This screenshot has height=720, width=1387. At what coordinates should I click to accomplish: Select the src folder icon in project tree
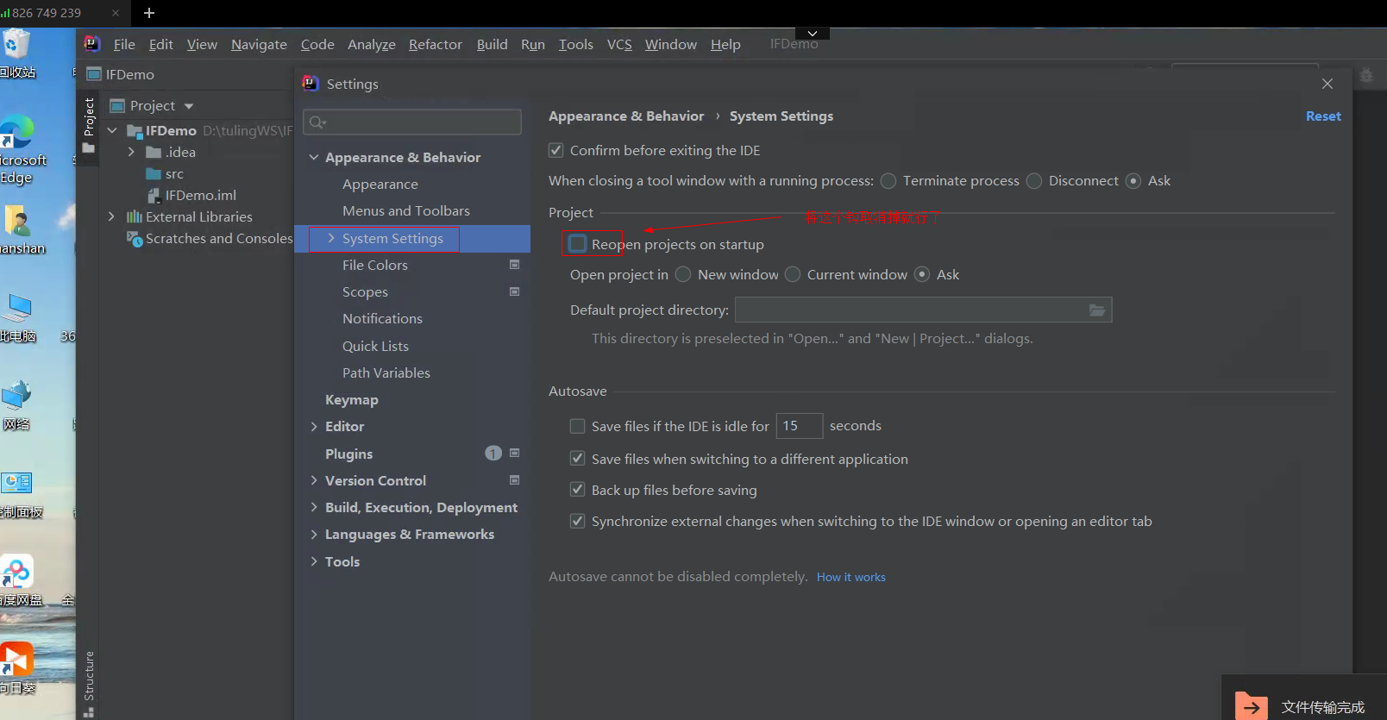pyautogui.click(x=154, y=174)
